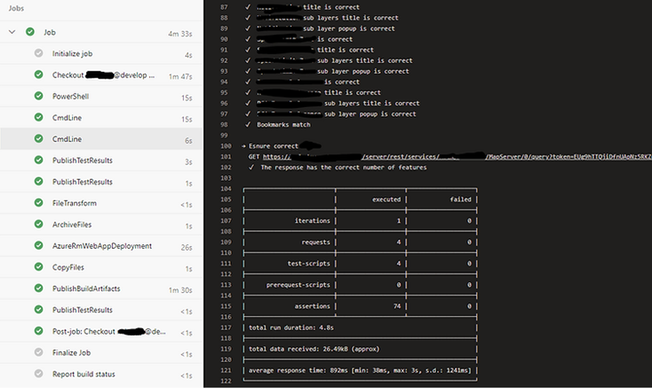Open PublishTestResults step lasting 3s
The height and width of the screenshot is (388, 652).
(101, 160)
